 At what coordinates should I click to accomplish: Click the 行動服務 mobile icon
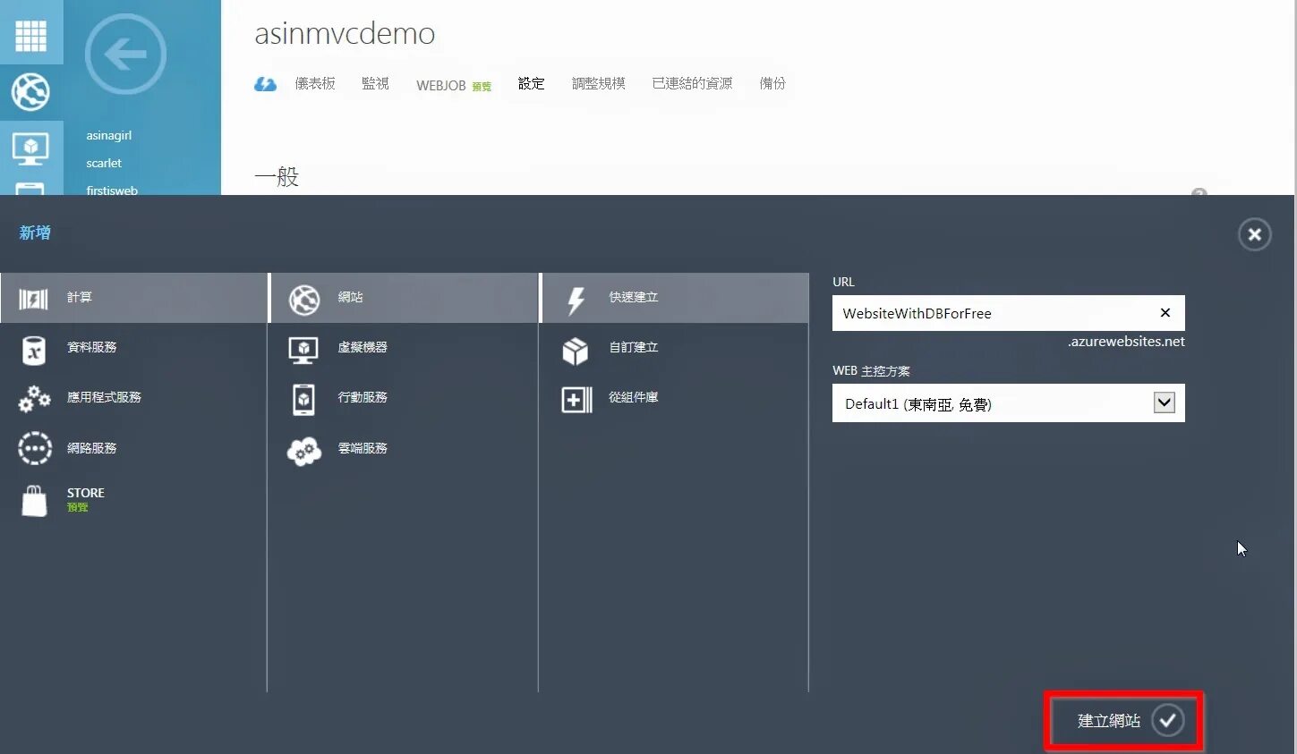click(x=304, y=399)
